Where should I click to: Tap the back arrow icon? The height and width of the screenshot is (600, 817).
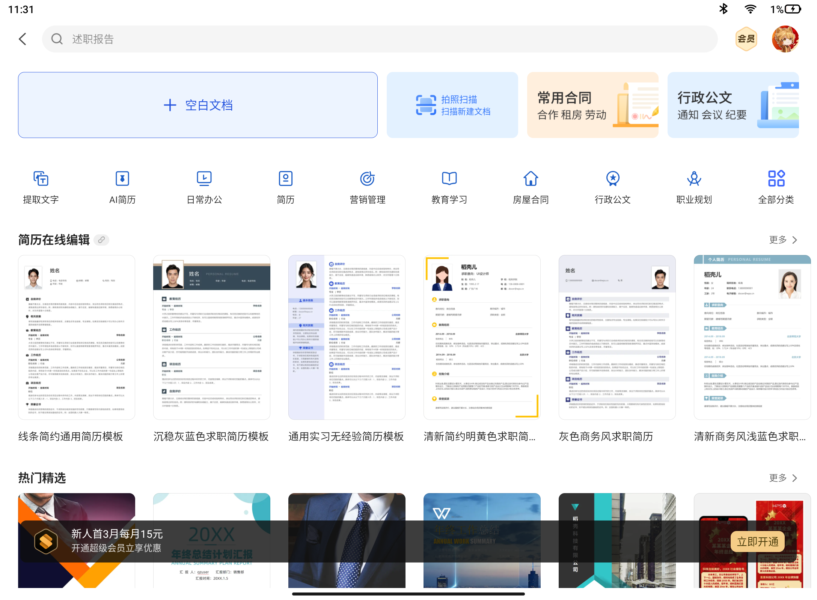[23, 39]
